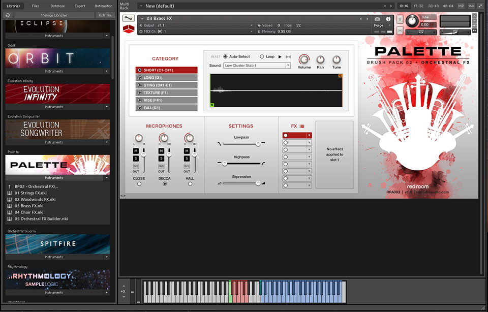
Task: Mute the CLOSE microphone
Action: point(136,151)
